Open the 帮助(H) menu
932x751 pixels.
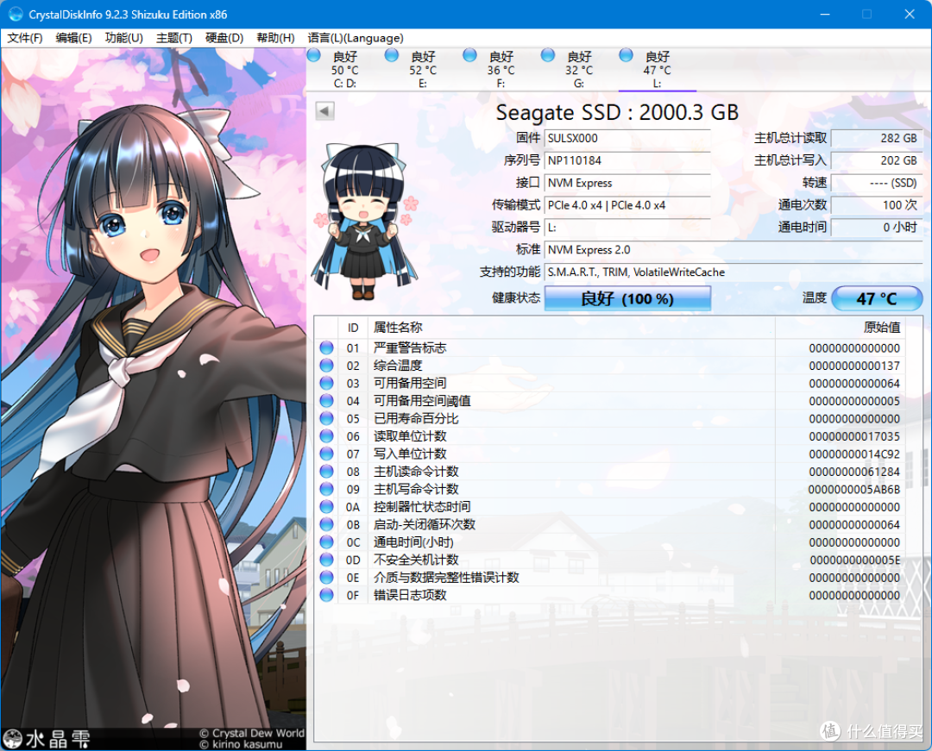point(275,38)
